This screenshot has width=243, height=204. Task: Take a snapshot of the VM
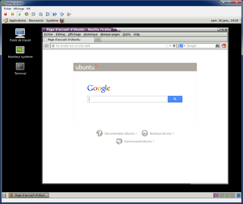point(34,14)
